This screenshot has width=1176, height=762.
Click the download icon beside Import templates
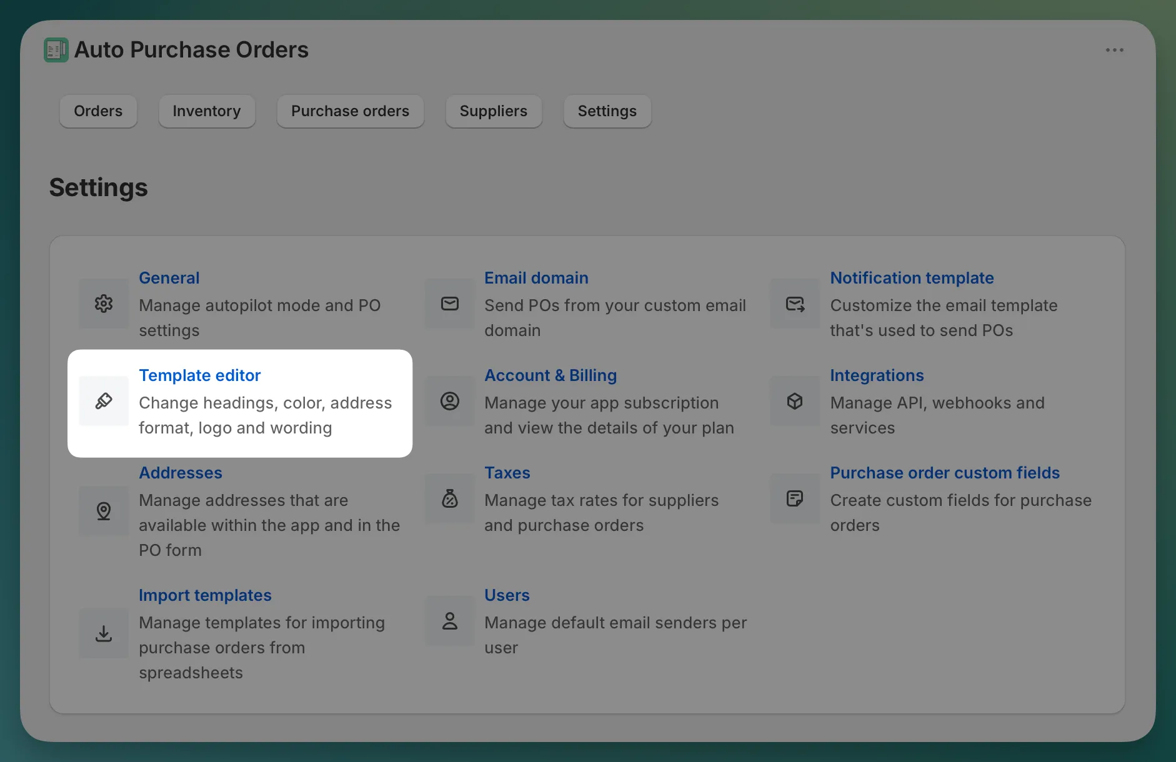point(104,633)
